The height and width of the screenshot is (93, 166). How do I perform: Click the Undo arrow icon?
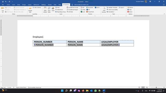[5, 2]
